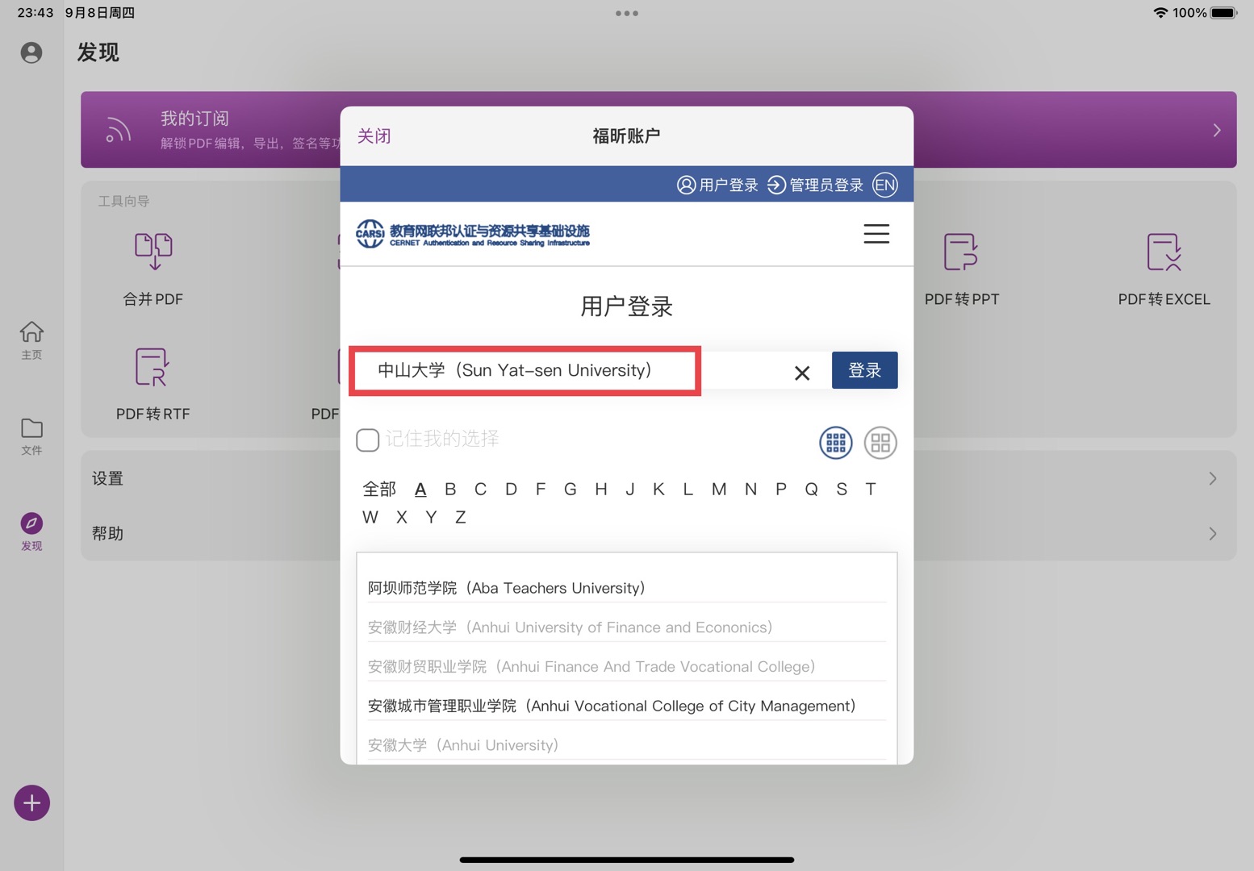Close the dialog with 关闭
The image size is (1254, 871).
pos(374,135)
